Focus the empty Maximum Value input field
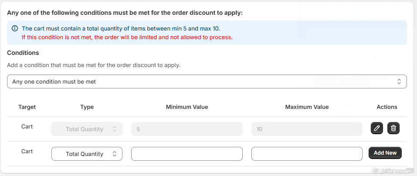This screenshot has height=176, width=417. pyautogui.click(x=307, y=154)
